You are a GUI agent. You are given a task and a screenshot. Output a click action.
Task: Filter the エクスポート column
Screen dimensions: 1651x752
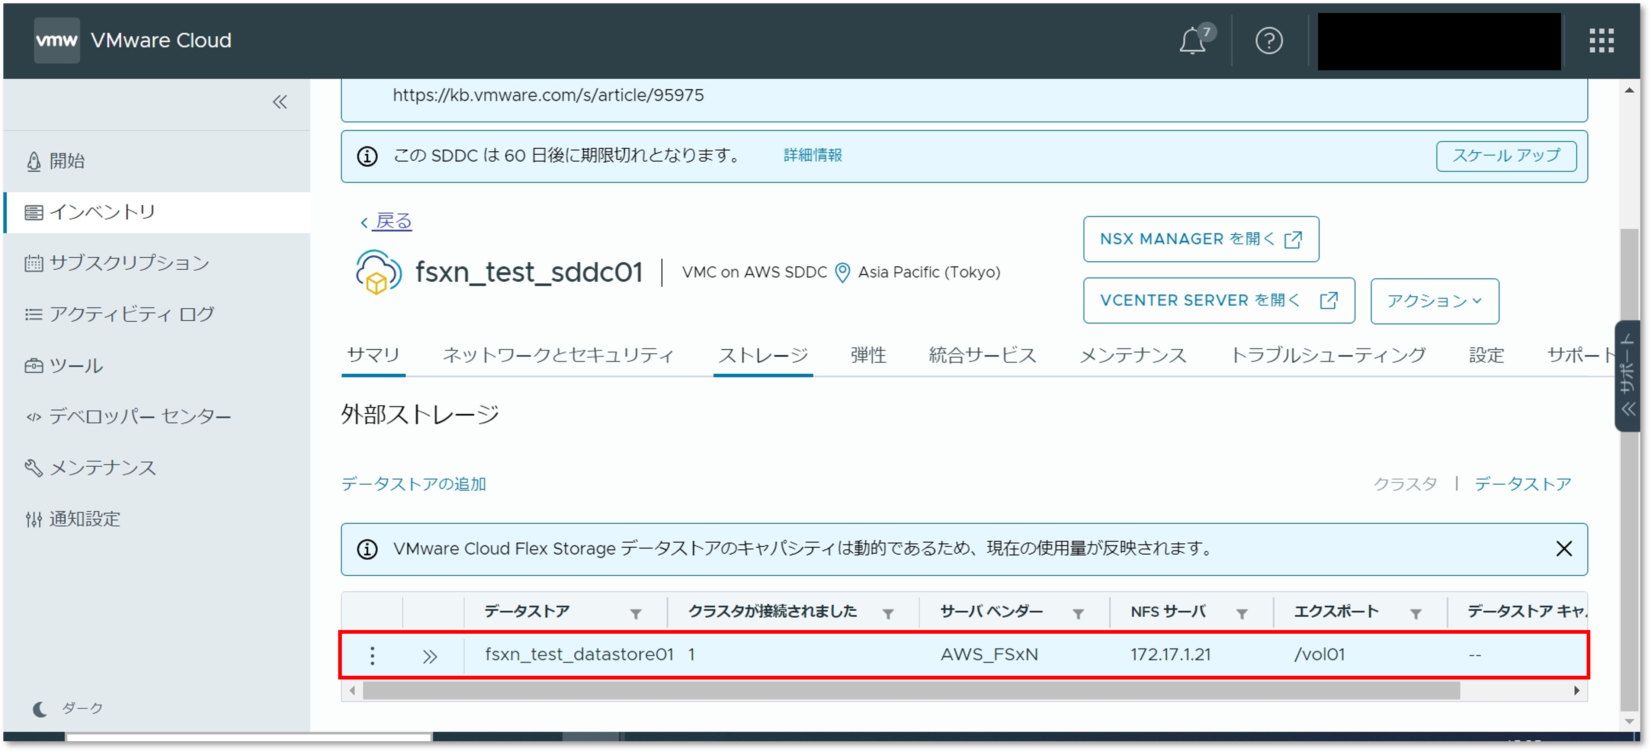[x=1416, y=614]
